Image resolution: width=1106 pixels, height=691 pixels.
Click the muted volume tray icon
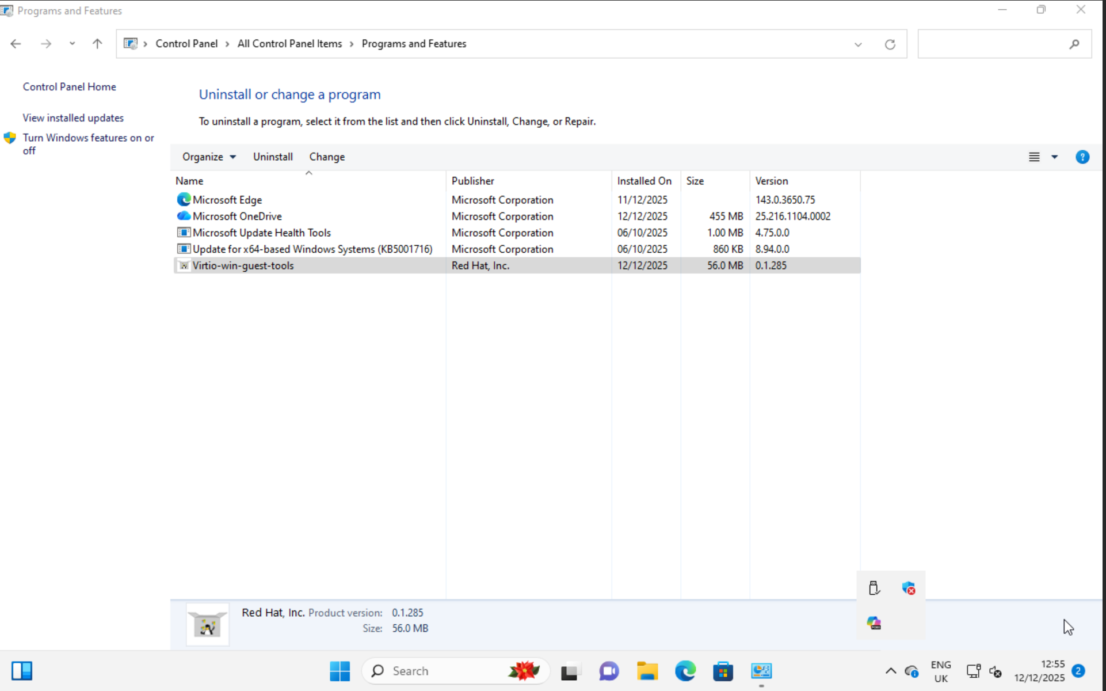pos(996,671)
